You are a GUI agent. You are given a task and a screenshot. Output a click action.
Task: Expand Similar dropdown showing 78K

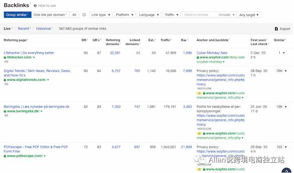pos(281,71)
